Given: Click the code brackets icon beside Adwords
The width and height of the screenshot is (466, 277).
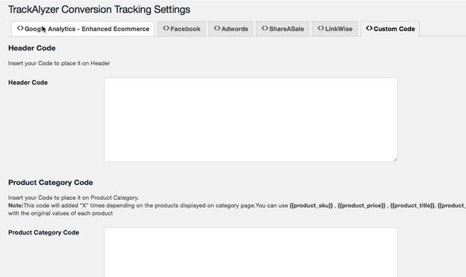Looking at the screenshot, I should click(217, 28).
